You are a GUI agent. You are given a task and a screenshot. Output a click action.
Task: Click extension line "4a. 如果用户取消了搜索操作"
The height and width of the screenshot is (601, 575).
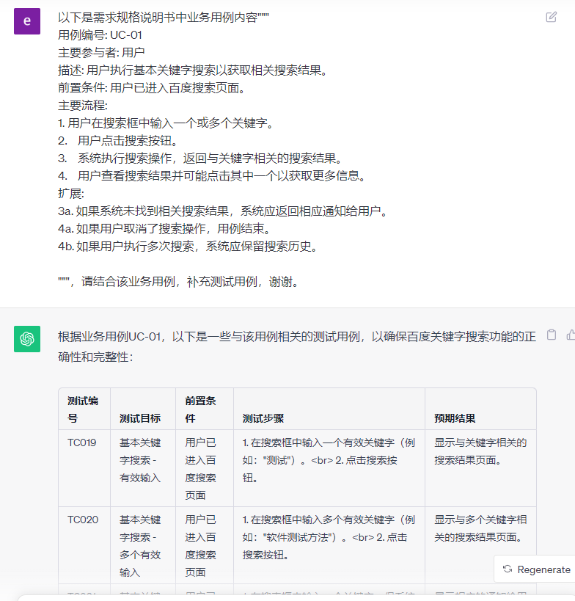pyautogui.click(x=164, y=229)
